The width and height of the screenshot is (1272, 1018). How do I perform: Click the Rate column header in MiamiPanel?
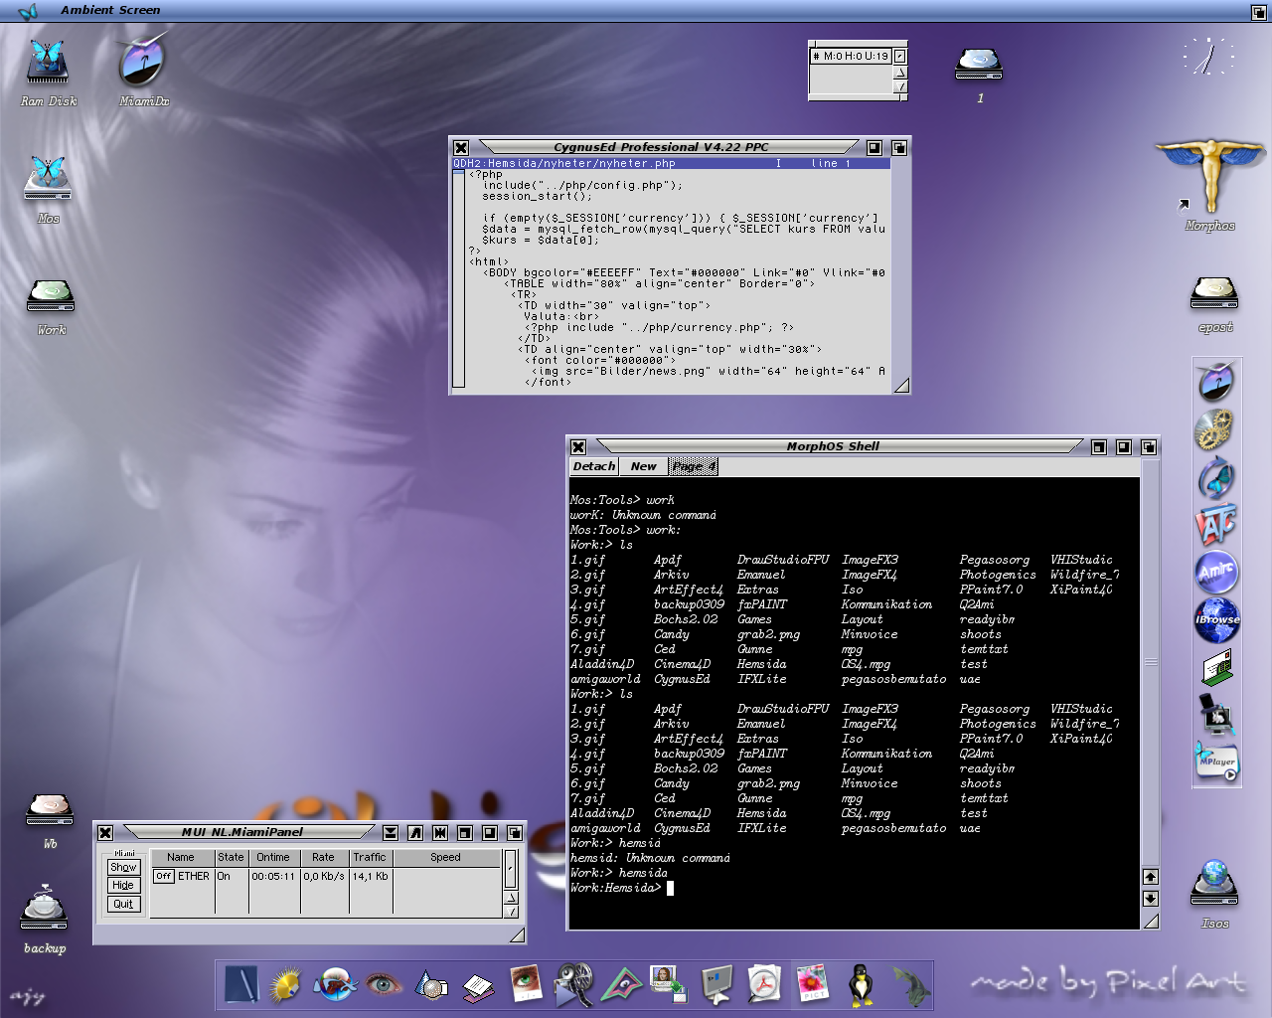324,857
